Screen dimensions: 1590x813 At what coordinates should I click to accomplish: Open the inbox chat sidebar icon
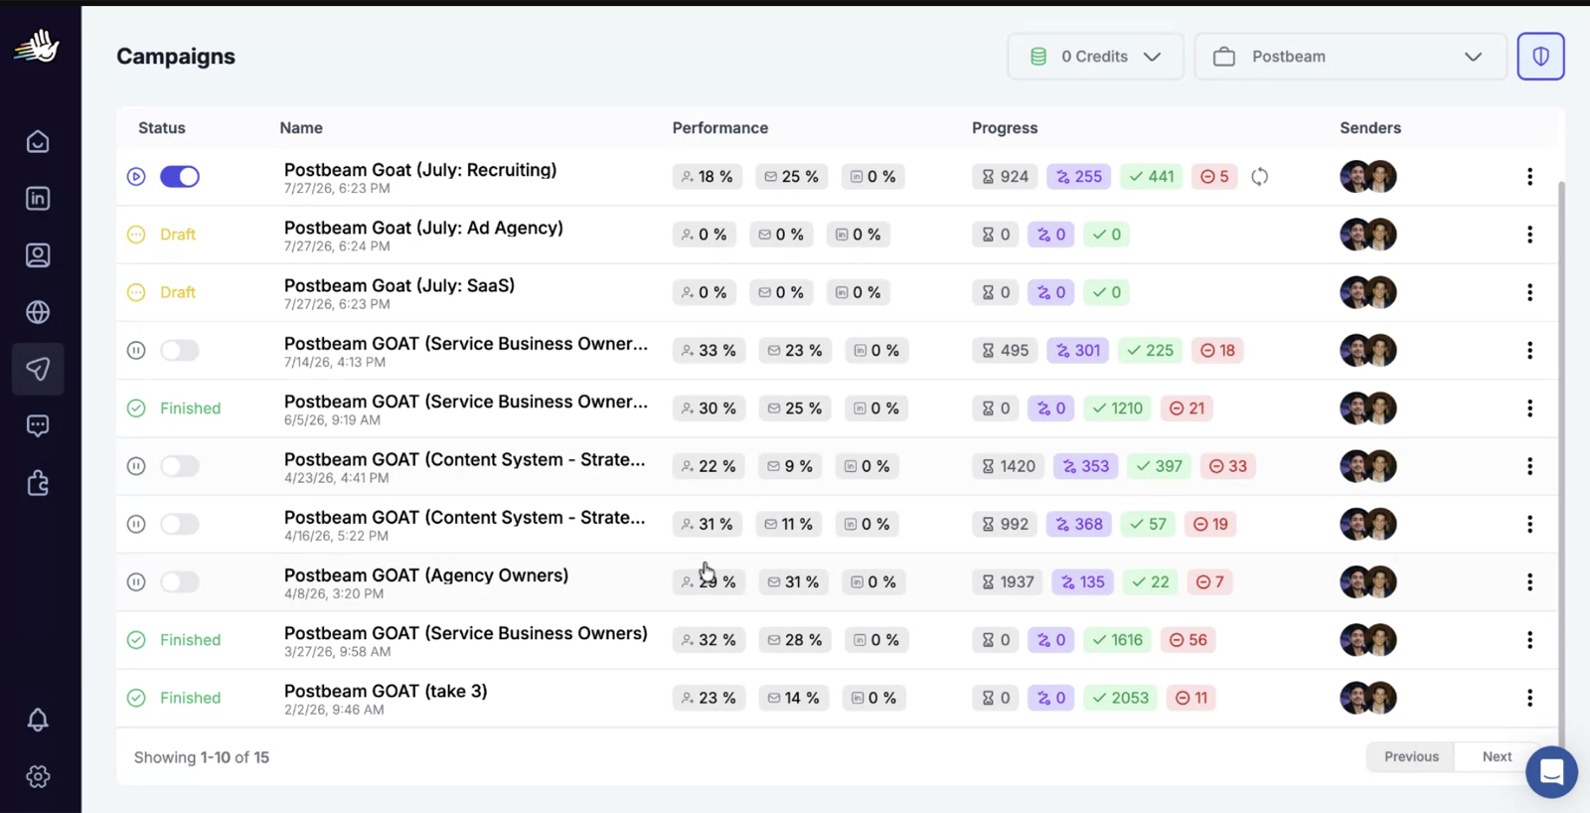pyautogui.click(x=38, y=426)
